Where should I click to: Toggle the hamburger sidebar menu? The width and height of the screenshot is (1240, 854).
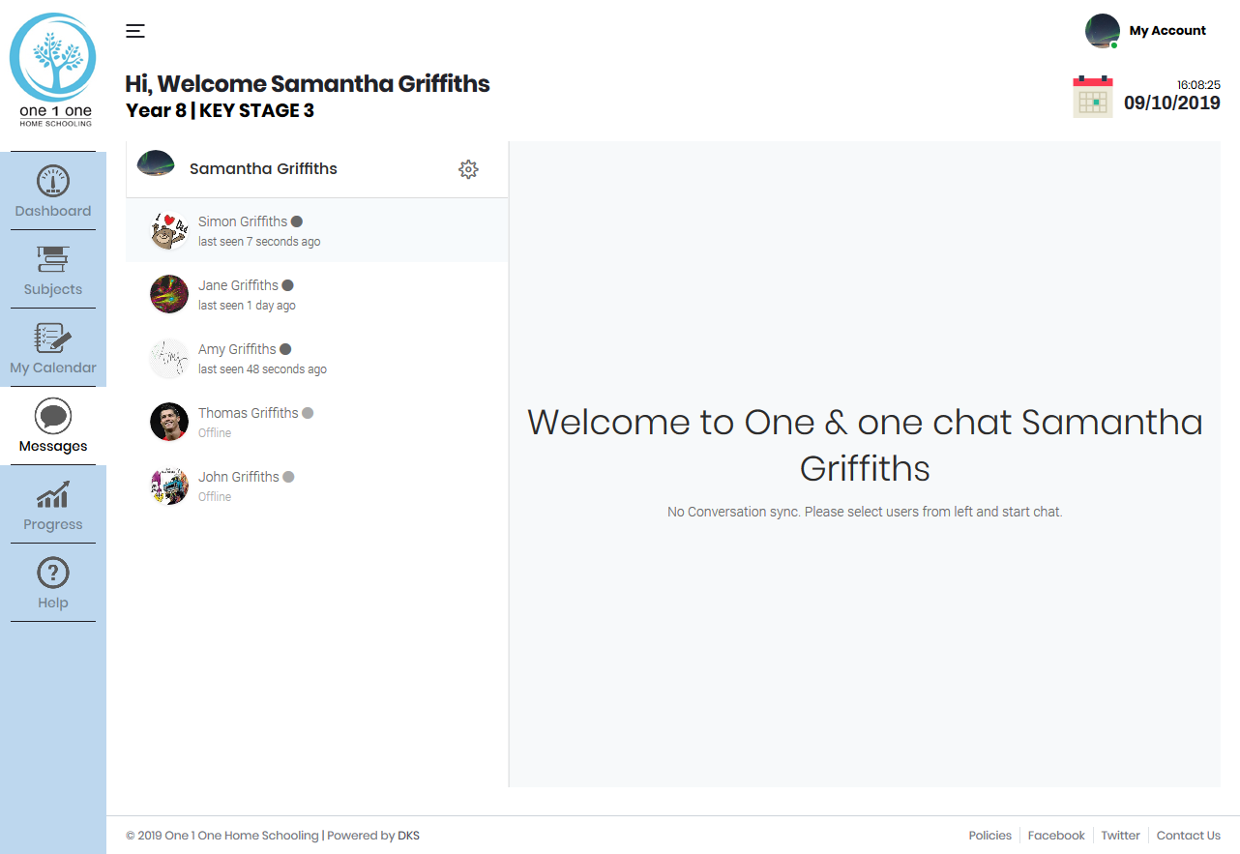click(x=135, y=31)
